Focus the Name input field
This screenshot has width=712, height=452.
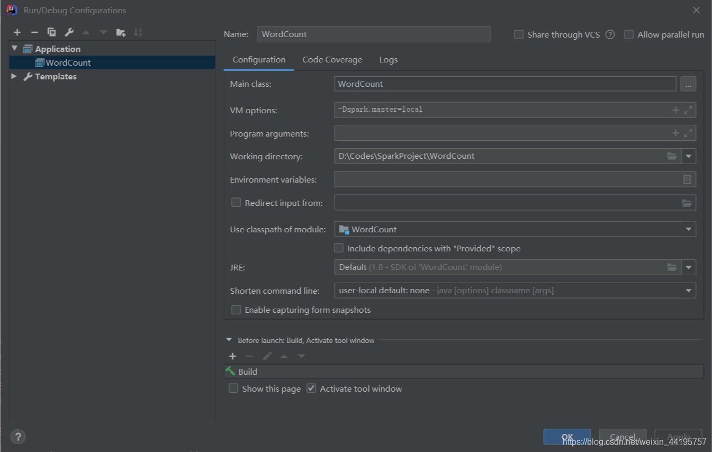(374, 34)
